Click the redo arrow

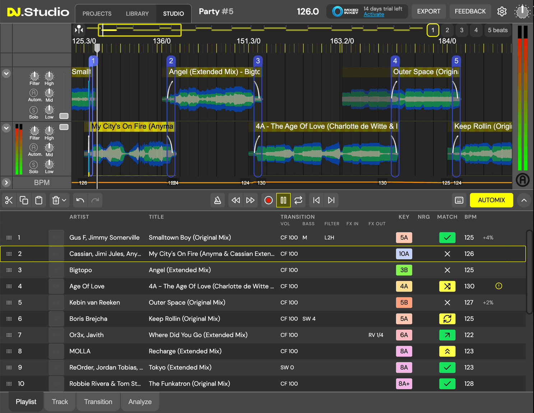pyautogui.click(x=95, y=200)
